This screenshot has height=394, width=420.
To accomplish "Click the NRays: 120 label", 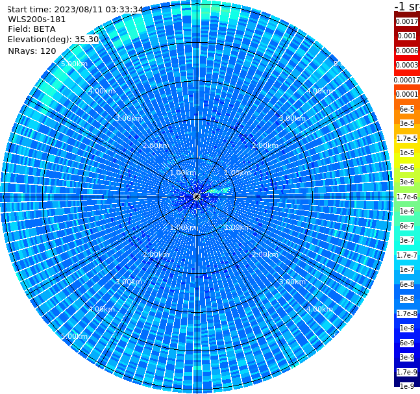I will (32, 51).
